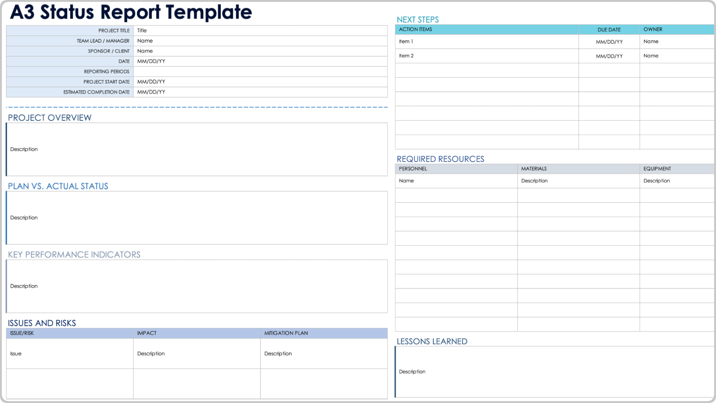
Task: Select the OWNER column header
Action: [677, 29]
